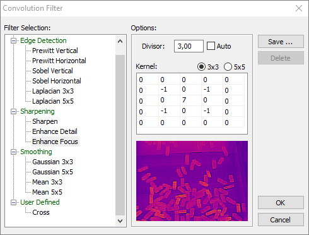Select the Sharpen filter

(x=45, y=121)
